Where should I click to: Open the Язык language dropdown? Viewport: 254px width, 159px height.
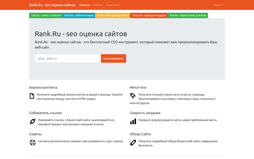218,5
